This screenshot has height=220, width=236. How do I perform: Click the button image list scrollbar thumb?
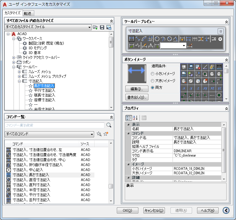point(226,71)
